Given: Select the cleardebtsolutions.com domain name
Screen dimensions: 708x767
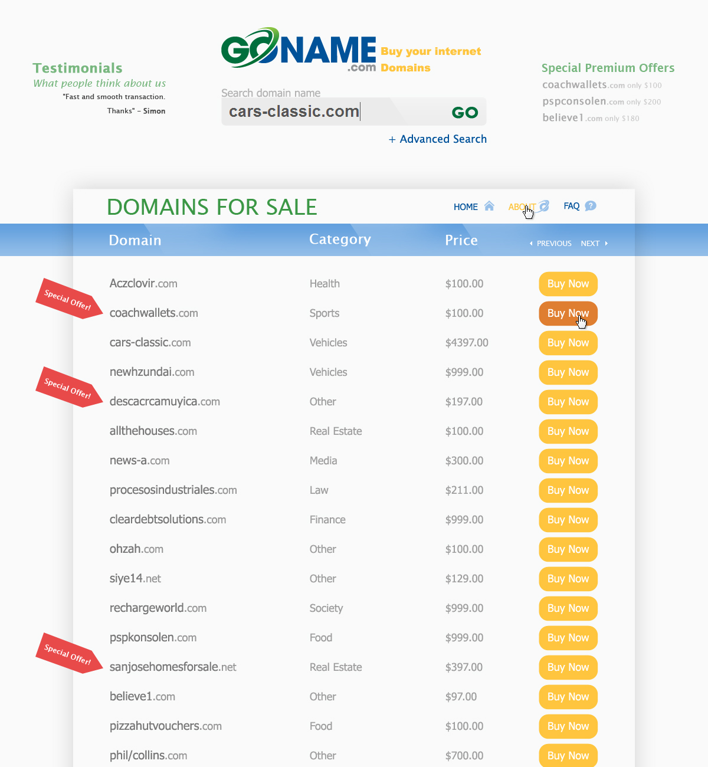Looking at the screenshot, I should 168,520.
